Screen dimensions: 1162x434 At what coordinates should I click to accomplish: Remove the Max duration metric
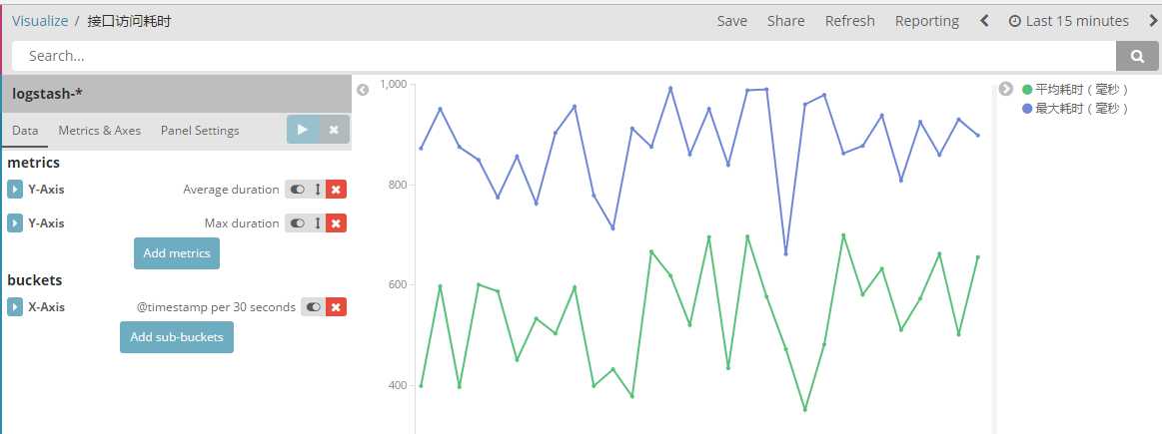(336, 222)
